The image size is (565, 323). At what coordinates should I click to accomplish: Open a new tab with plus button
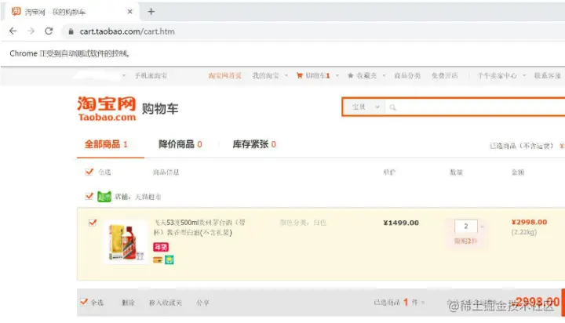coord(151,12)
